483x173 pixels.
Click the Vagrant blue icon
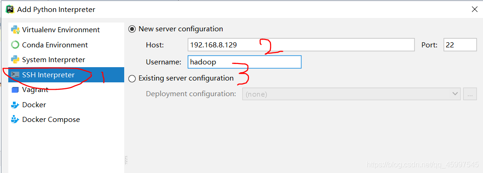pos(15,90)
